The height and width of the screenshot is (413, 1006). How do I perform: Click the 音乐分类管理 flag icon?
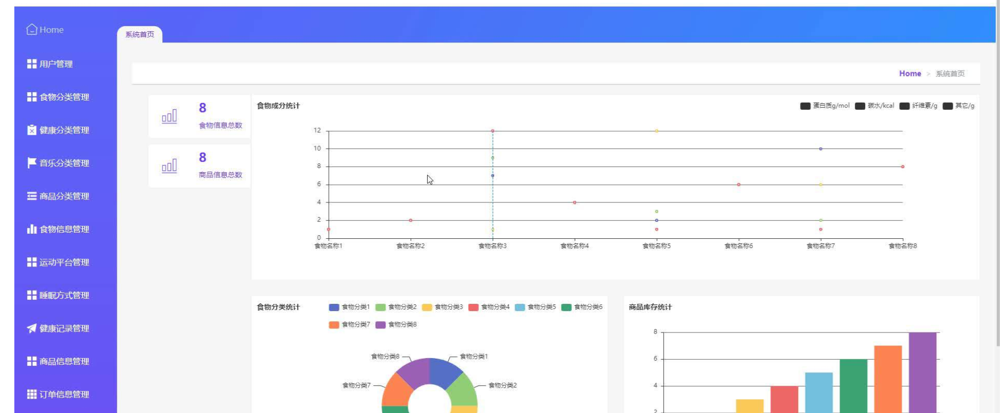tap(32, 163)
